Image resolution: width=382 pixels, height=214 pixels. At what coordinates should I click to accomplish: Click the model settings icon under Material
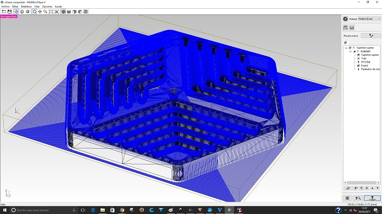point(345,27)
